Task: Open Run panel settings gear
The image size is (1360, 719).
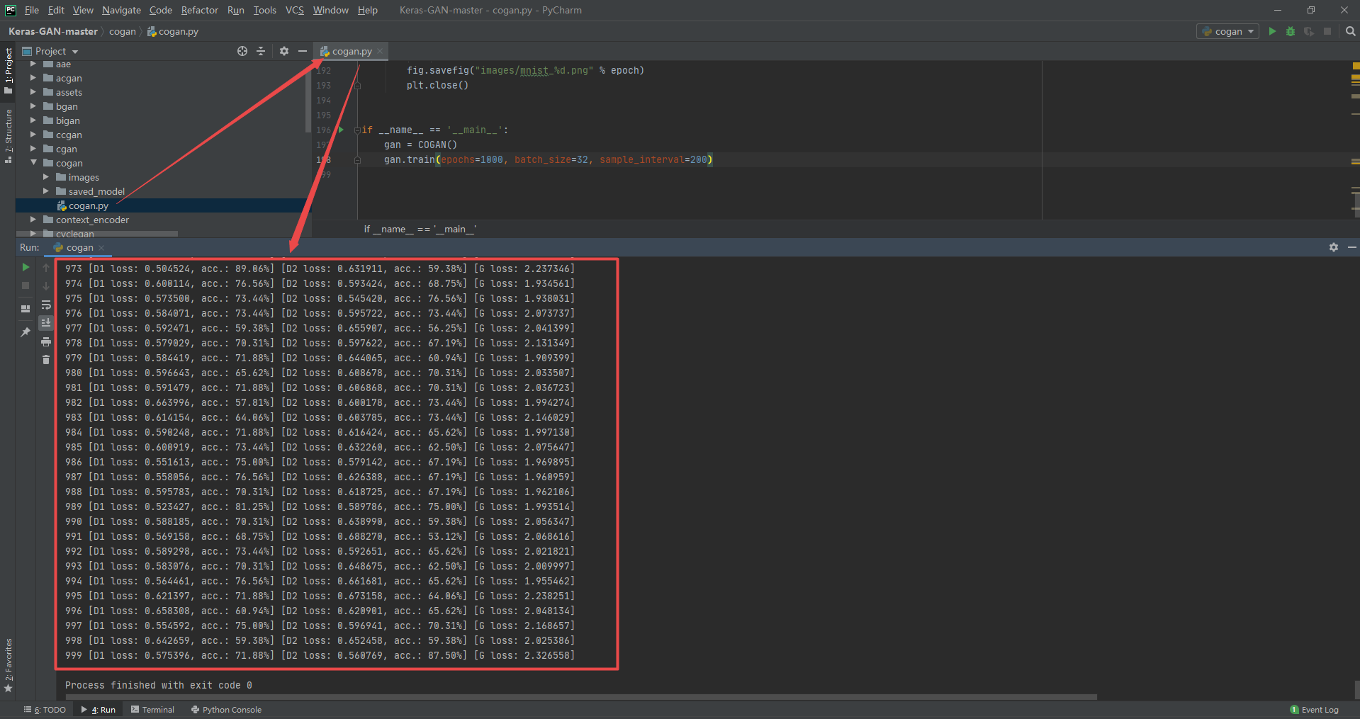Action: [1334, 247]
